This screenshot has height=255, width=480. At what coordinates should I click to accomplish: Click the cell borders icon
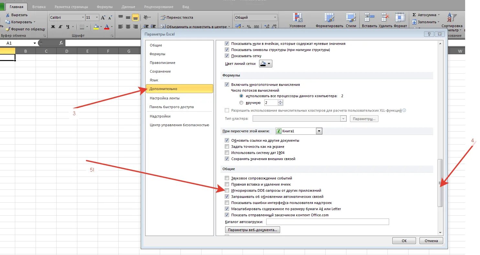(x=82, y=27)
